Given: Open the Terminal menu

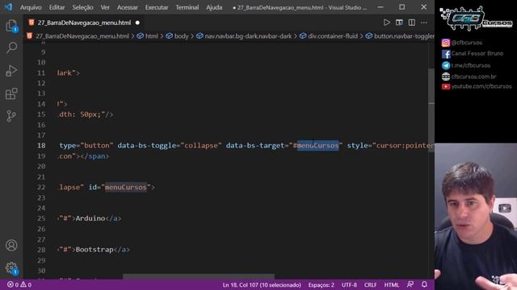Looking at the screenshot, I should tap(187, 7).
